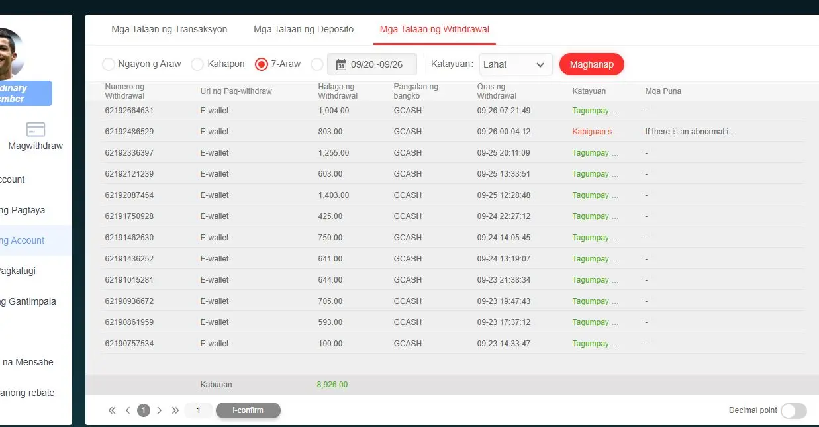
Task: Click withdrawal number 62192664631
Action: [129, 111]
